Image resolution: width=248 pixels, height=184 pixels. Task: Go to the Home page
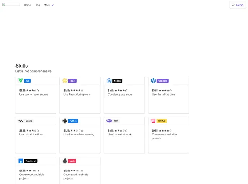tap(27, 5)
